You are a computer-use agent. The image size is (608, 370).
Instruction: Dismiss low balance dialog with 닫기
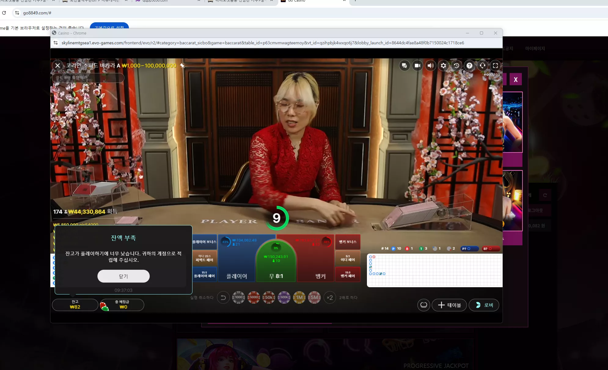click(x=123, y=276)
